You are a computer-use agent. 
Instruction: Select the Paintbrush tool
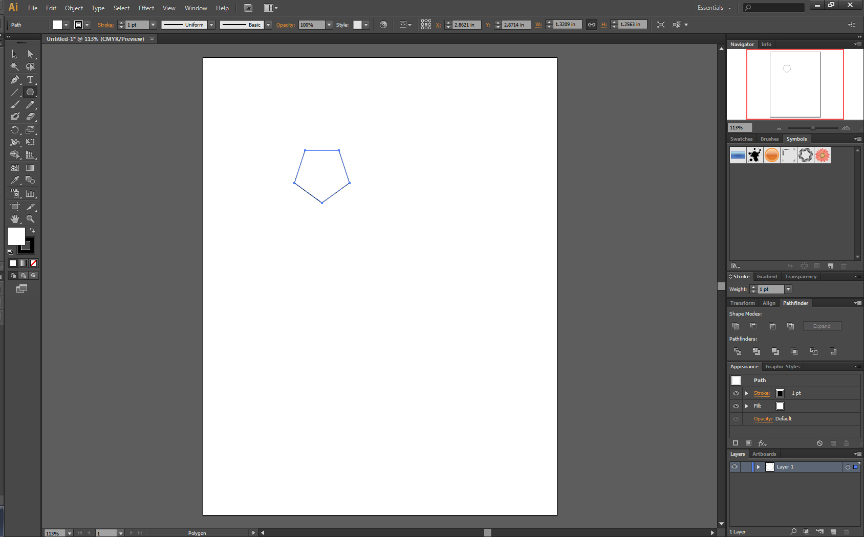coord(15,104)
